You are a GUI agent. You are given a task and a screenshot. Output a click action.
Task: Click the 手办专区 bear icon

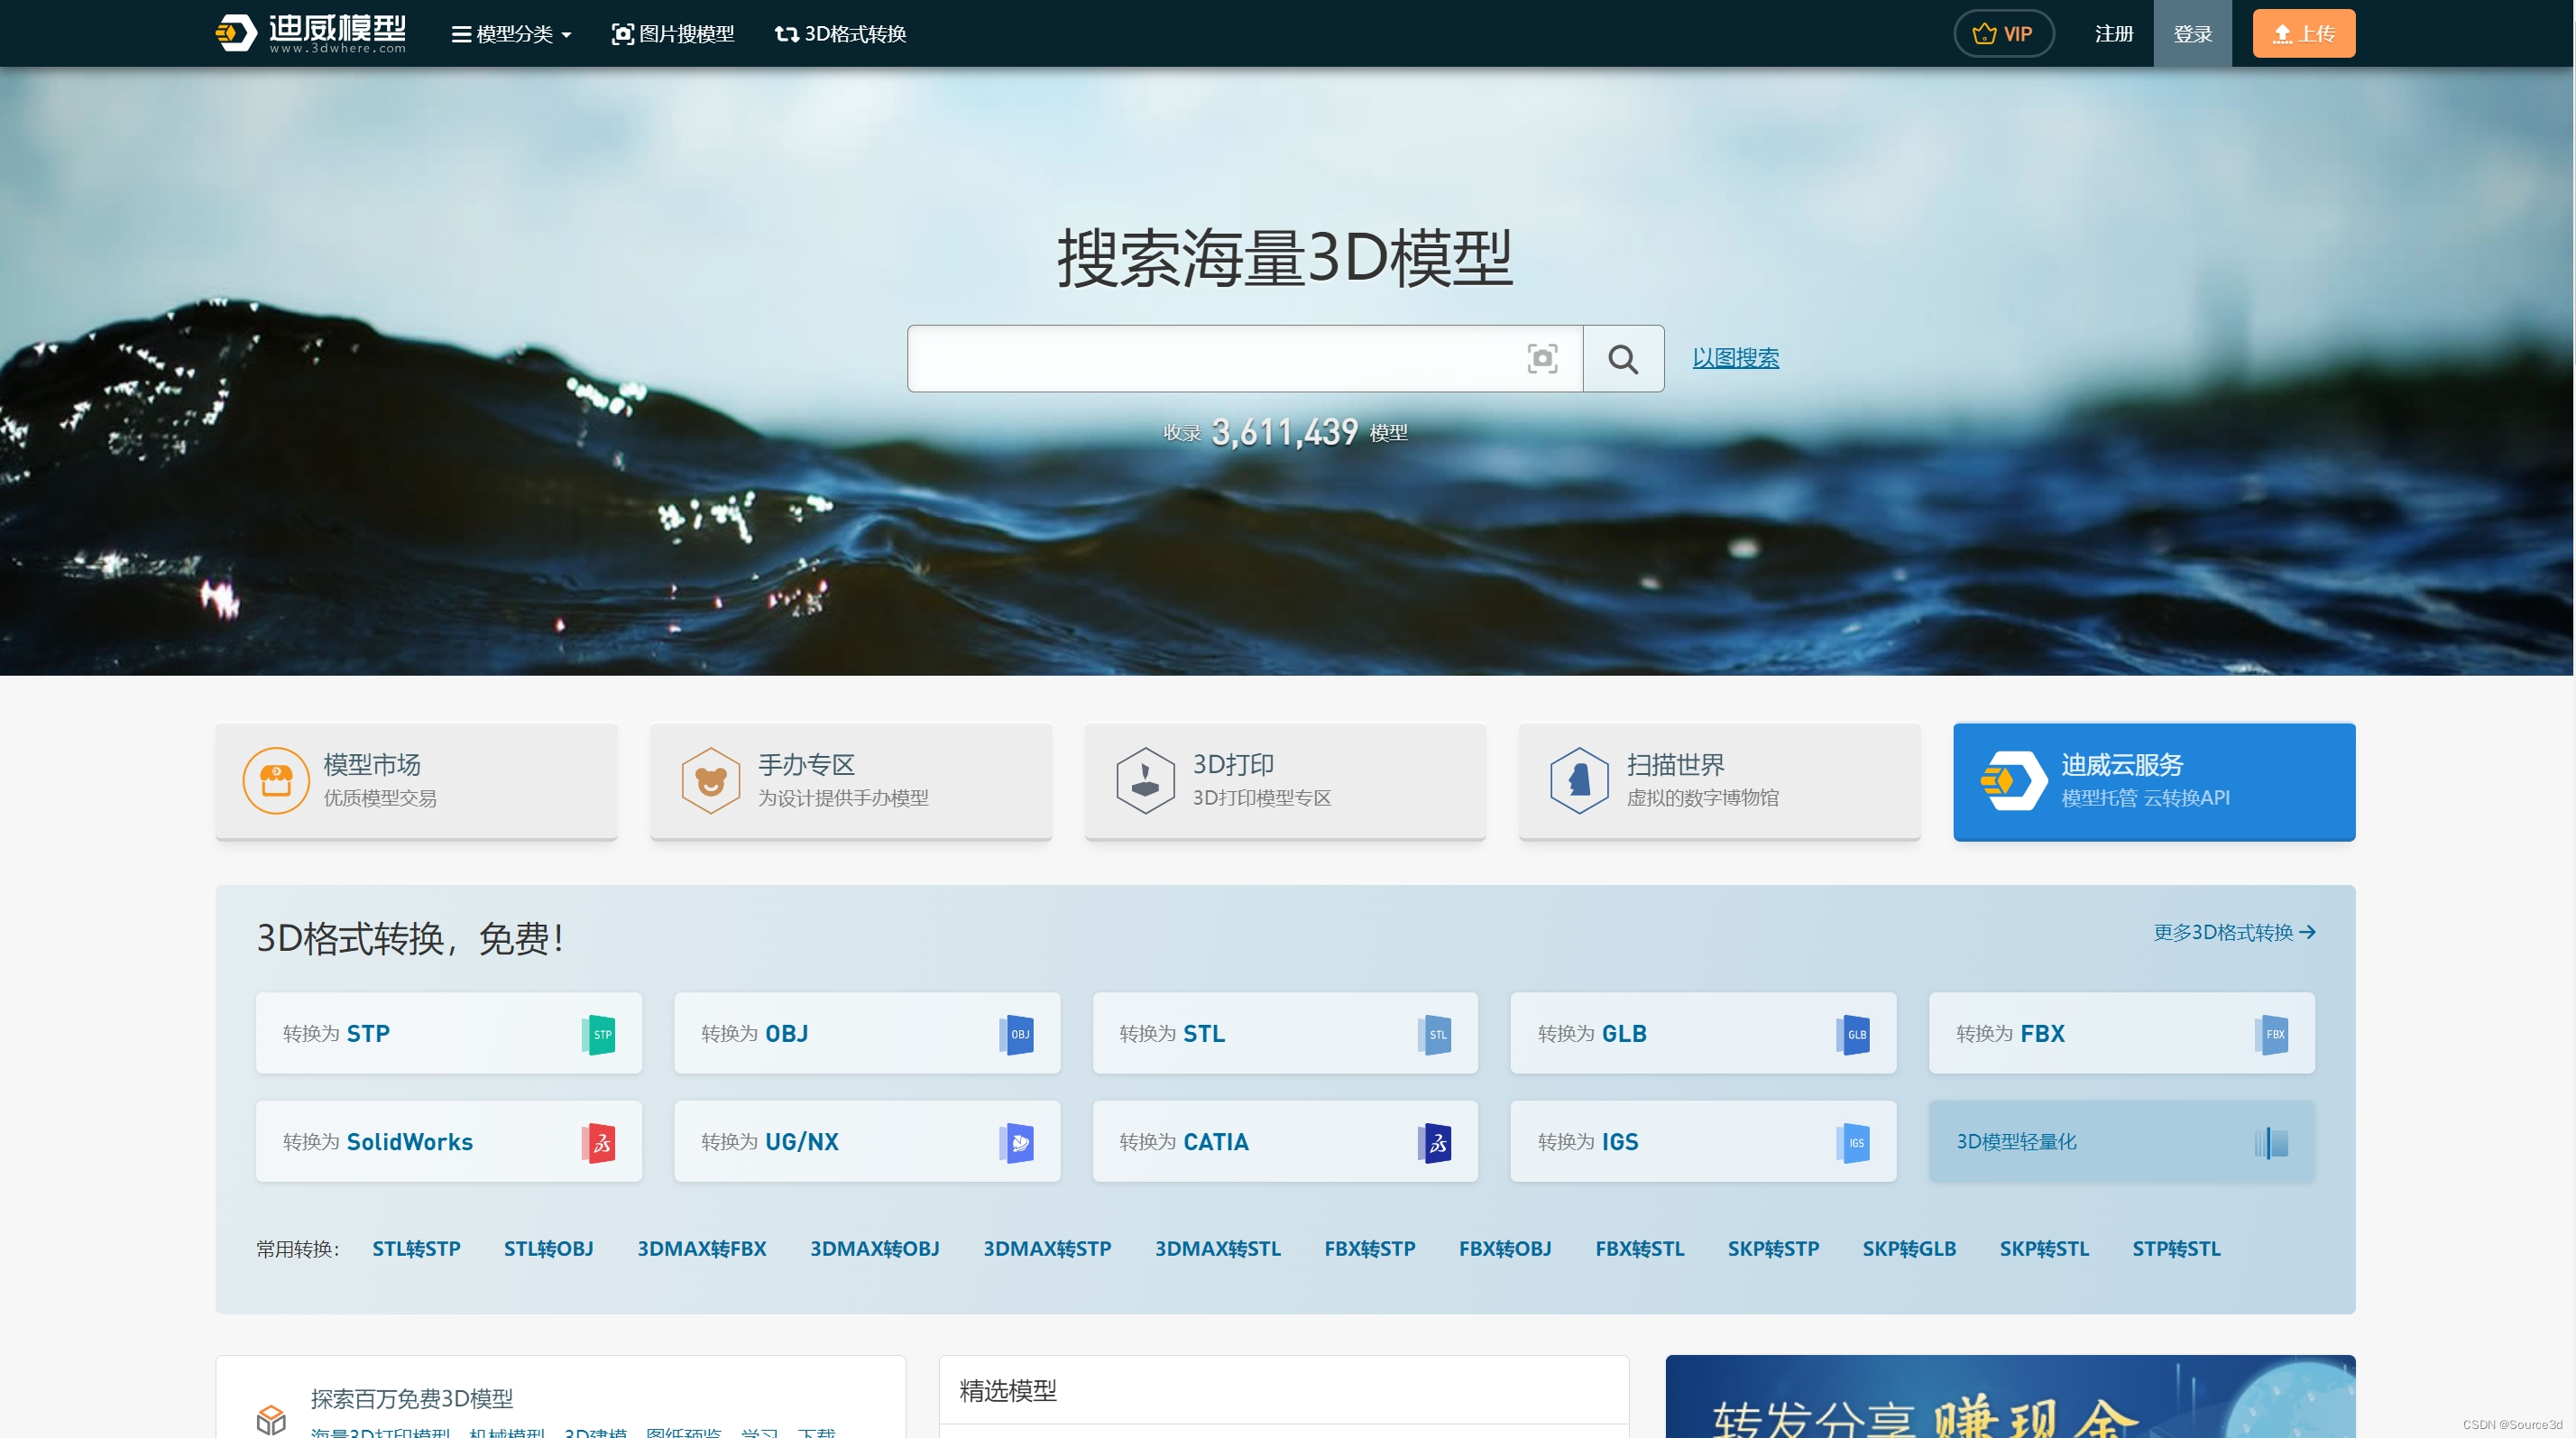(710, 780)
